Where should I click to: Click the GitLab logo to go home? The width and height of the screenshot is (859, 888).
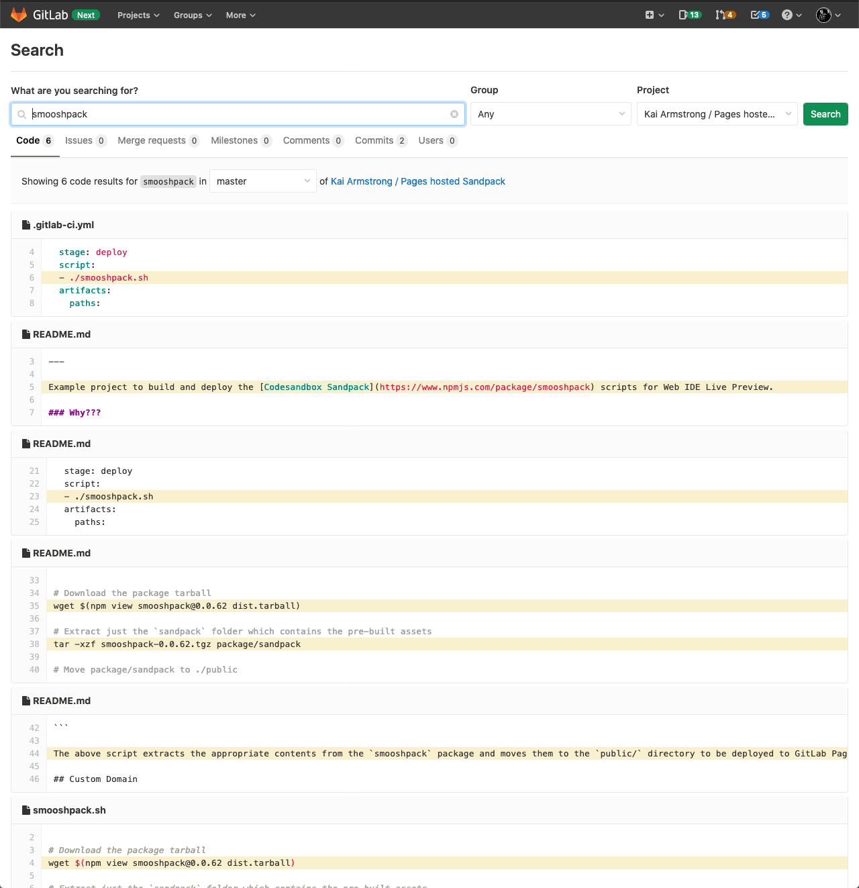coord(19,14)
